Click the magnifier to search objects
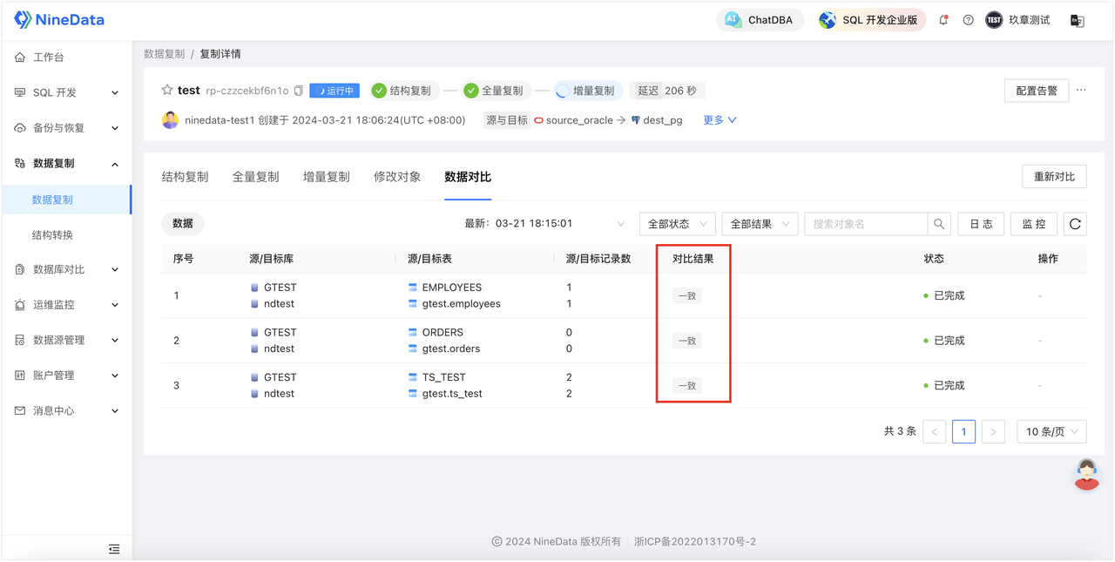Screen dimensions: 1115x562 939,223
